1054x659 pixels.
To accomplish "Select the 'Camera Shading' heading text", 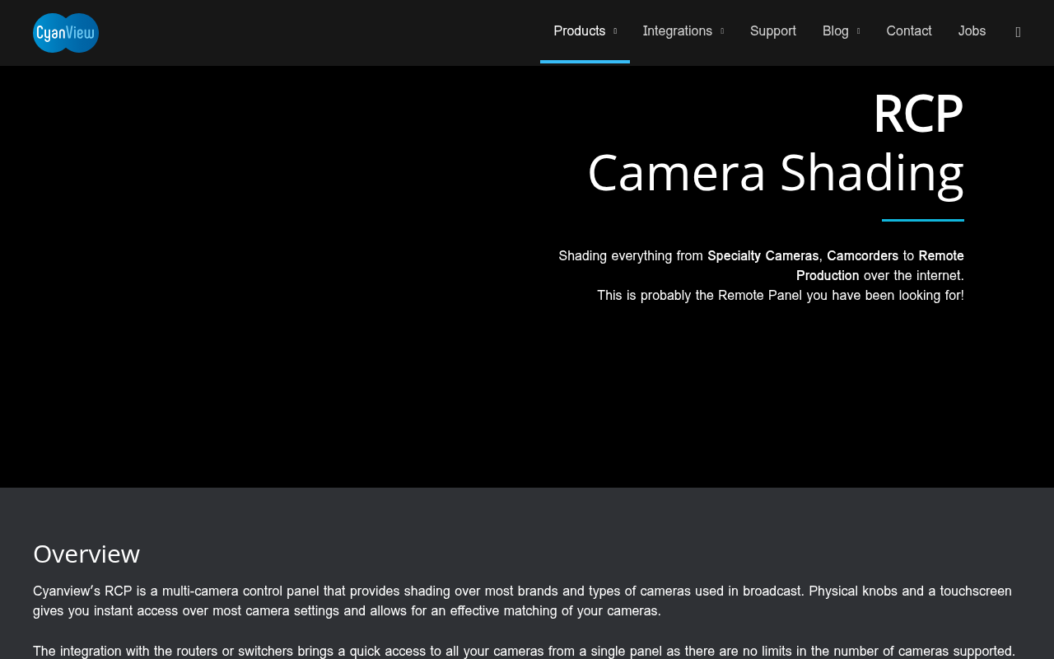I will pos(776,172).
